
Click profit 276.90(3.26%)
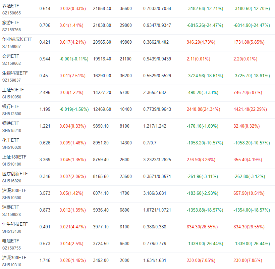[x=201, y=160]
